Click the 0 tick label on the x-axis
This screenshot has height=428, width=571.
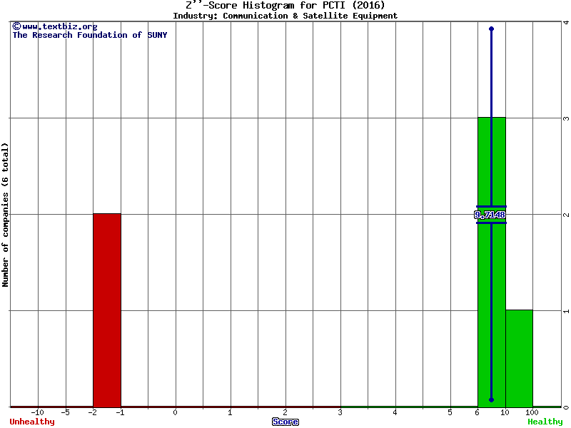(x=175, y=412)
